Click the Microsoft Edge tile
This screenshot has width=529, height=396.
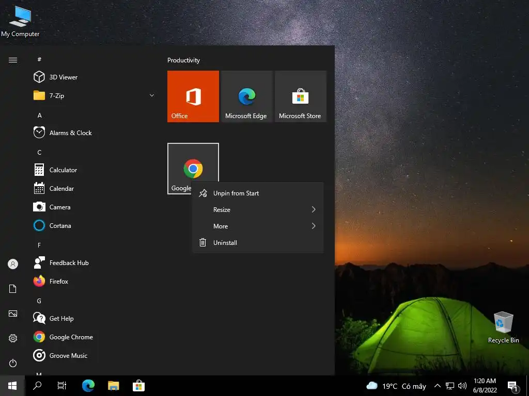coord(246,96)
